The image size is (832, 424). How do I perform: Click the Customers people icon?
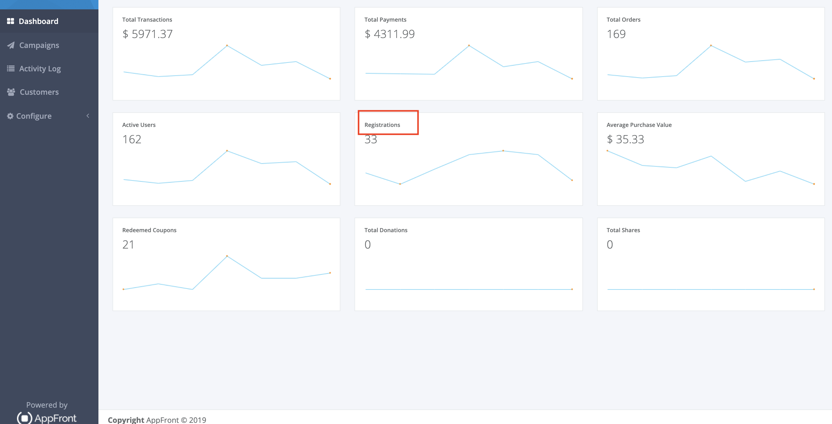click(x=11, y=92)
